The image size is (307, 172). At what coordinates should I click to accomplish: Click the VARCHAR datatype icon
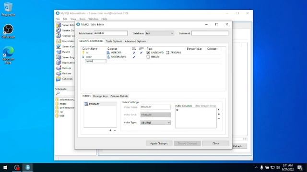tap(108, 57)
